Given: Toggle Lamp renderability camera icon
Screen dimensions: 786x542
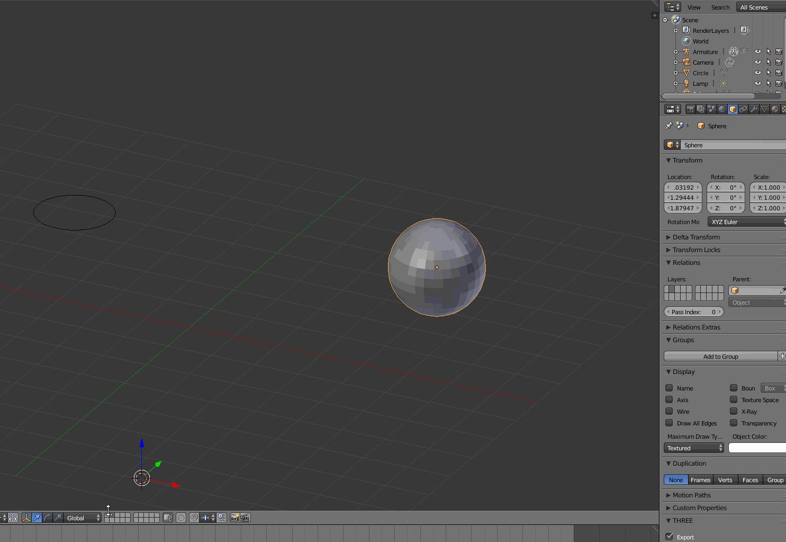Looking at the screenshot, I should point(779,84).
